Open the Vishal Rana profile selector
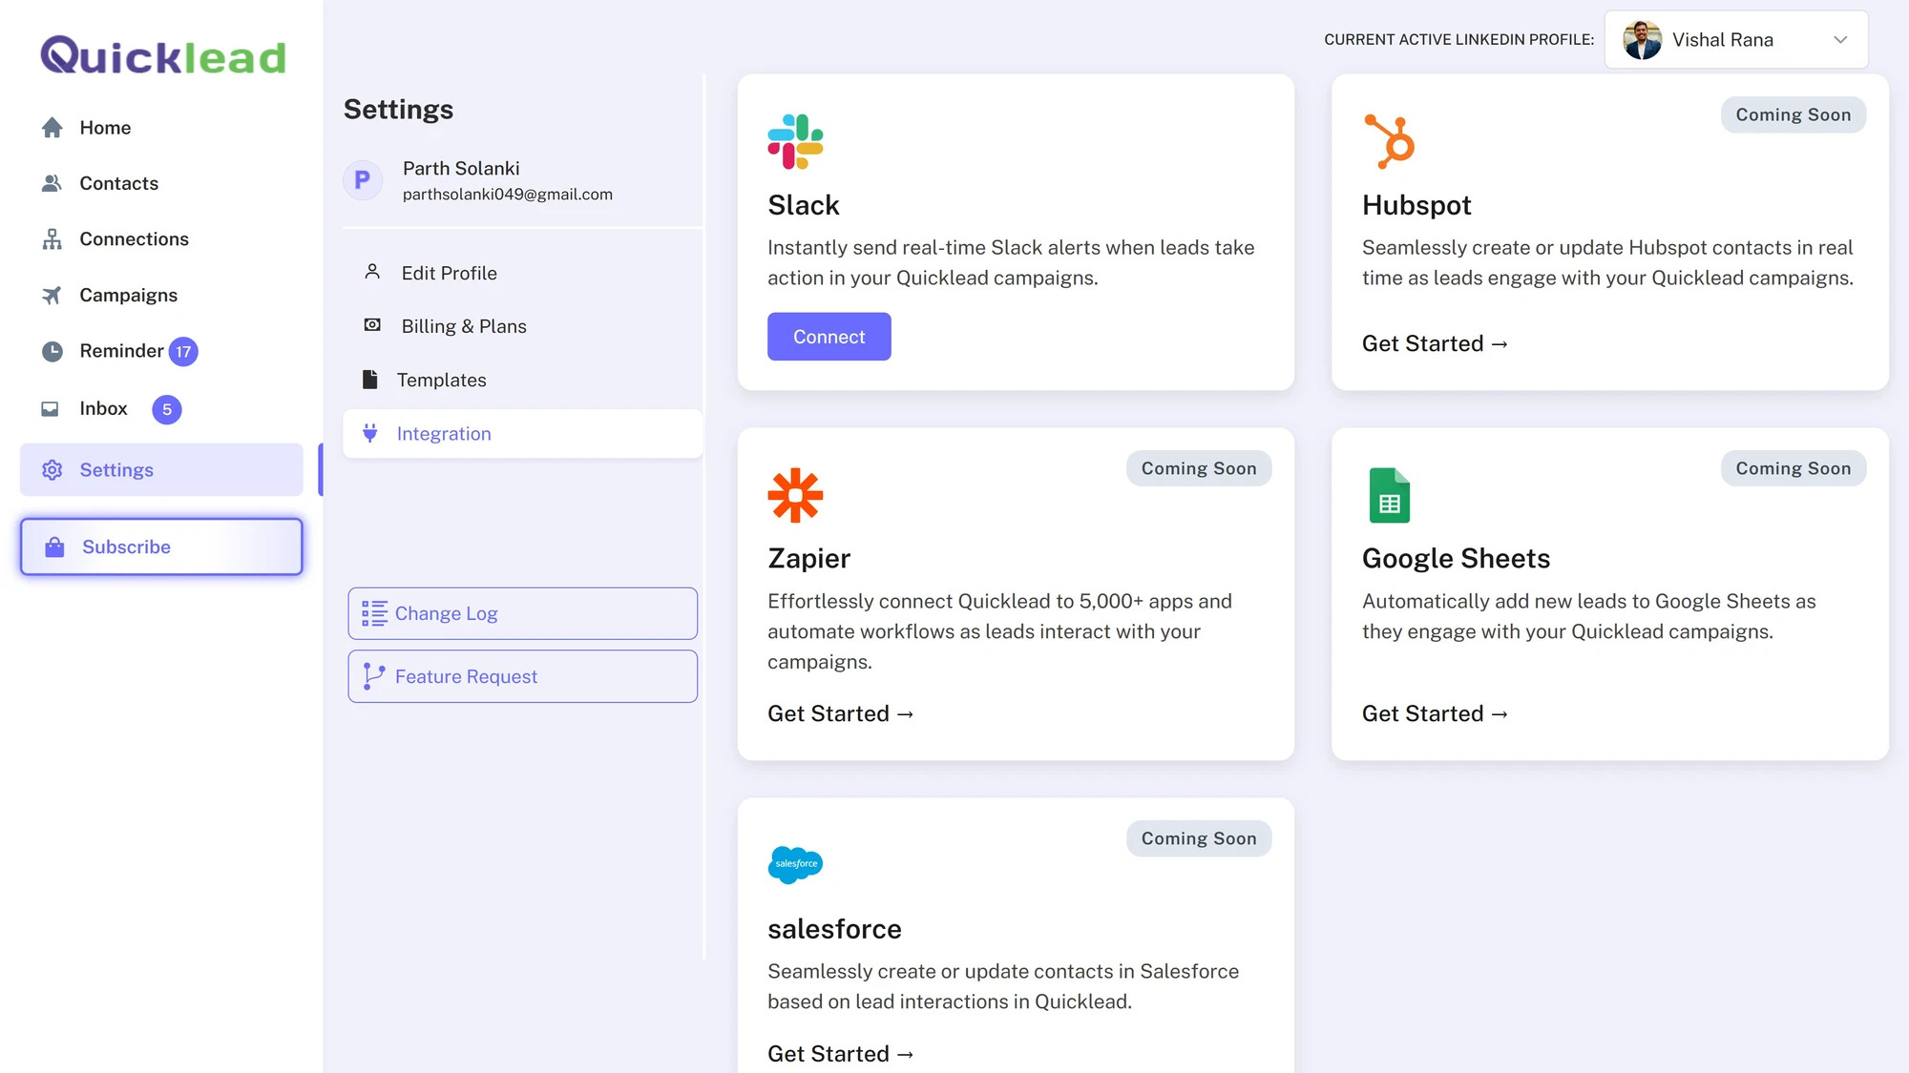The image size is (1909, 1073). [x=1721, y=40]
